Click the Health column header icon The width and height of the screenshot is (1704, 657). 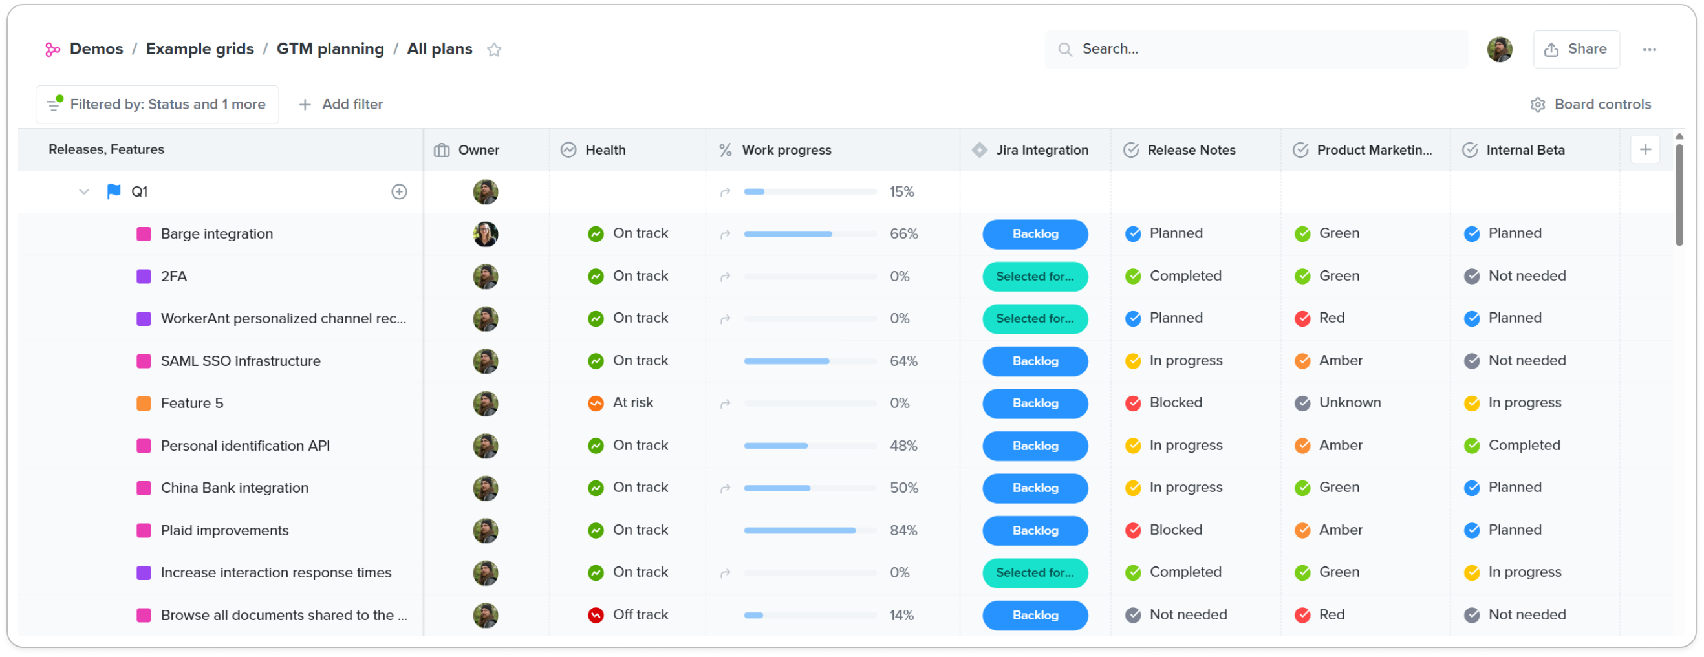568,149
